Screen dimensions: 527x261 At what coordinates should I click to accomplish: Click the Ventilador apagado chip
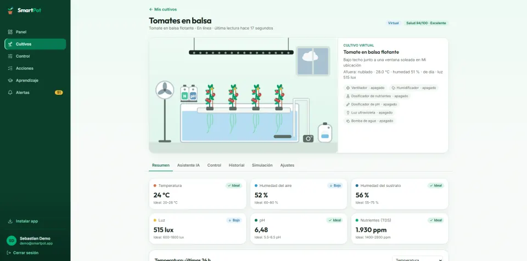pos(365,88)
